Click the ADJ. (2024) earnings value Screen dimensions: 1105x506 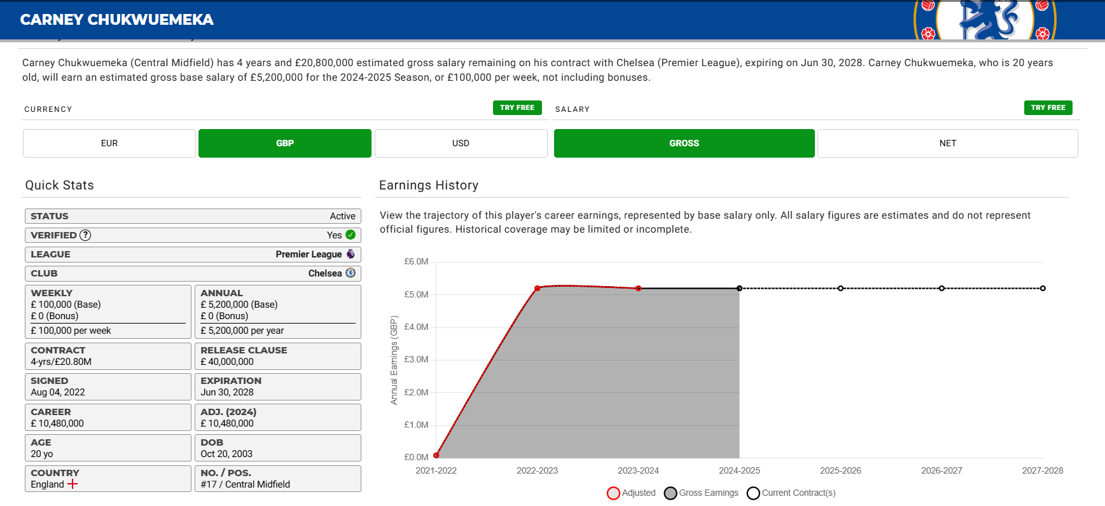227,423
